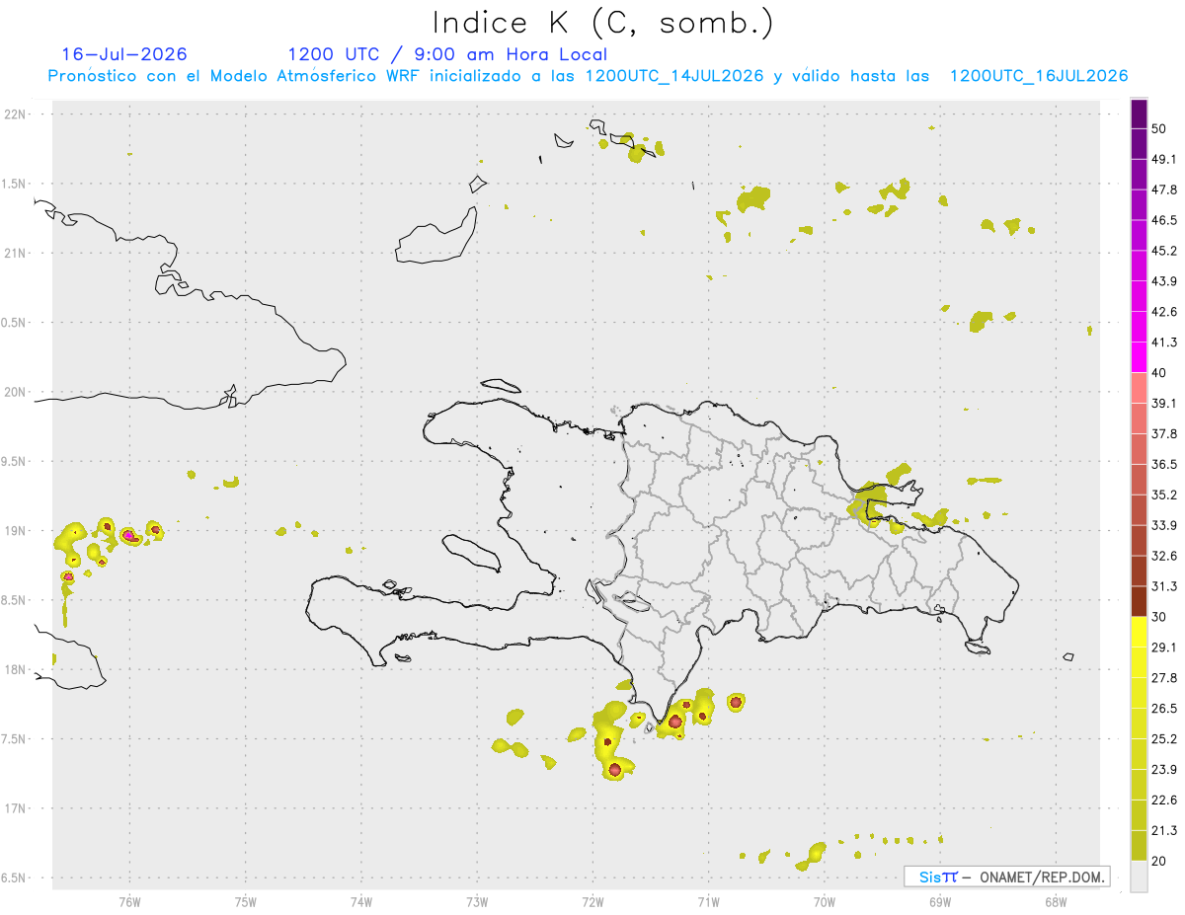Click the colorbar value 45.2
This screenshot has width=1185, height=915.
tap(1164, 251)
